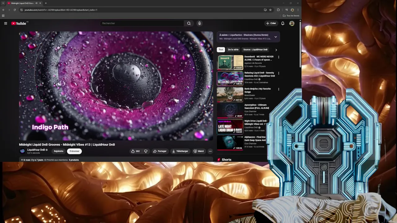
Task: Open the DoombotS video thumbnail
Action: coord(230,62)
